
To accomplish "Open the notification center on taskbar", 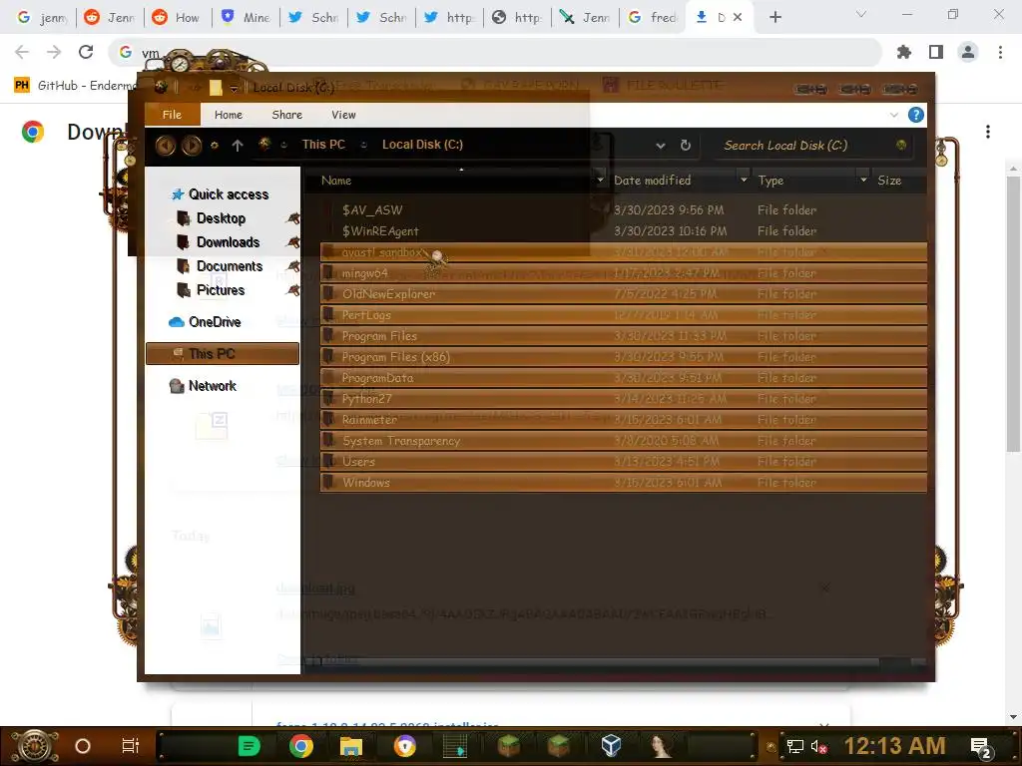I will click(x=981, y=747).
